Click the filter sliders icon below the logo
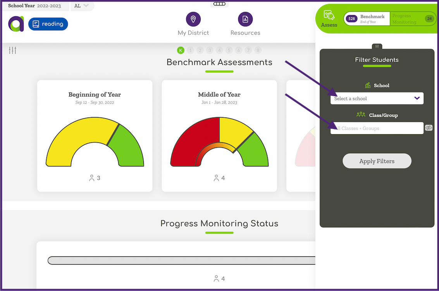 tap(12, 50)
